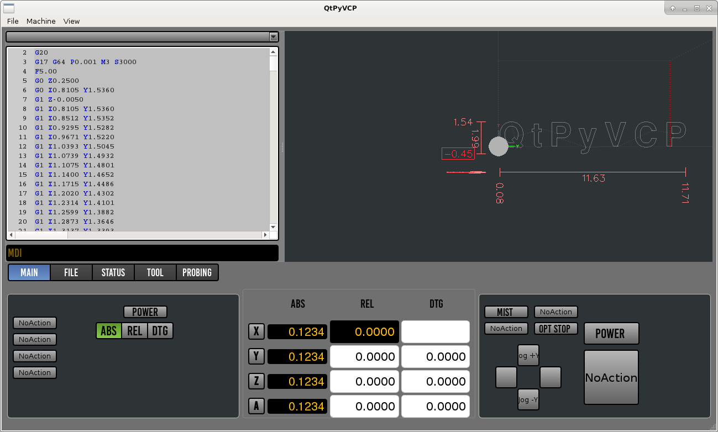
Task: Click the MDI command input field
Action: [142, 253]
